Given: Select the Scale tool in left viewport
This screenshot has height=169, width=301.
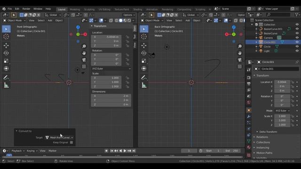Looking at the screenshot, I should tap(6, 61).
